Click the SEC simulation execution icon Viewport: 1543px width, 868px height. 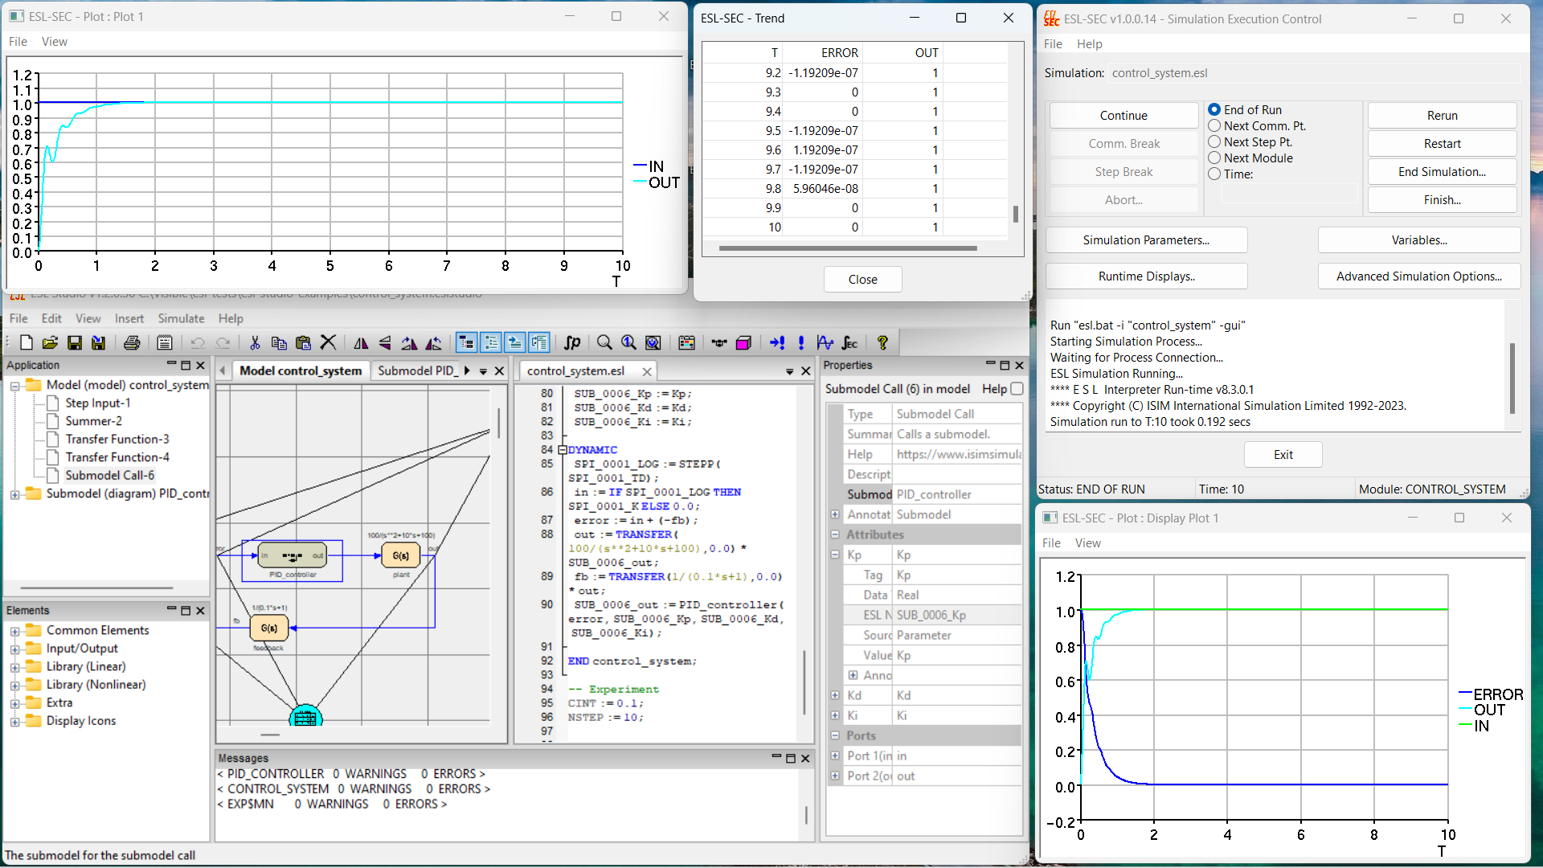849,343
